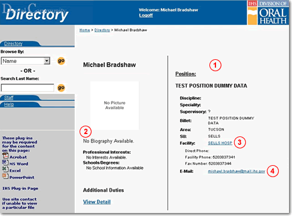
Task: Click No Interests Available text
Action: [x=107, y=157]
